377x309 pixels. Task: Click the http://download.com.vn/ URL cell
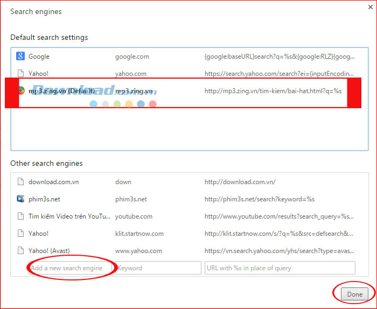click(240, 182)
